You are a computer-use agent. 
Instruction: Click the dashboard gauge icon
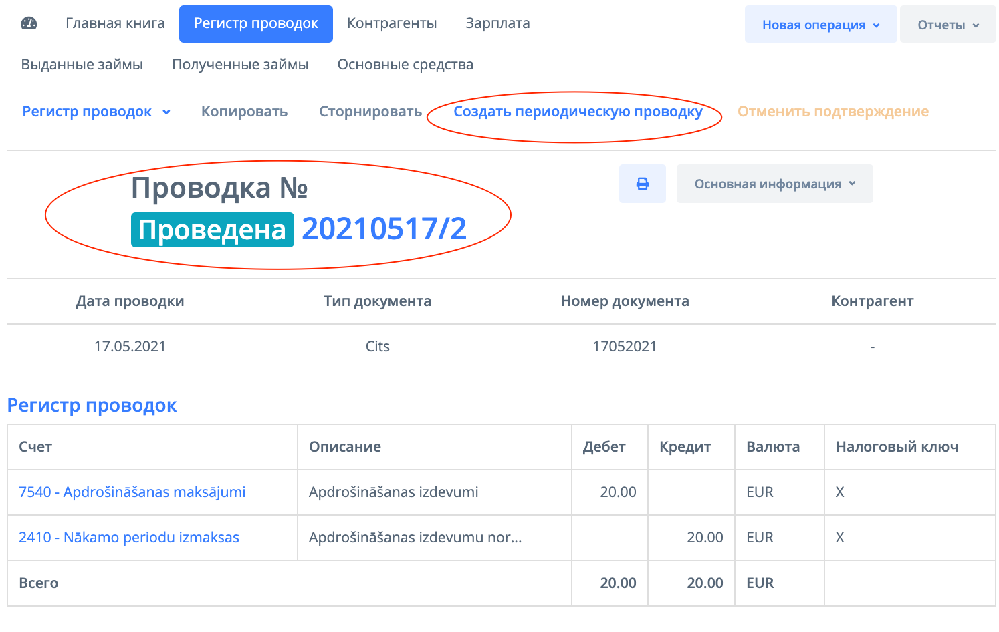pos(29,23)
